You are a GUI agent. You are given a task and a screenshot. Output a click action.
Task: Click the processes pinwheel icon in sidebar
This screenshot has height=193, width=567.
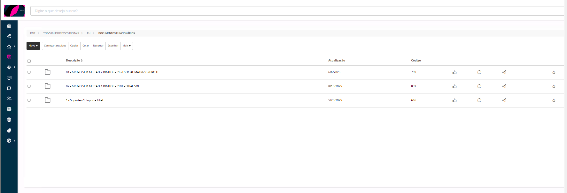pos(9,67)
